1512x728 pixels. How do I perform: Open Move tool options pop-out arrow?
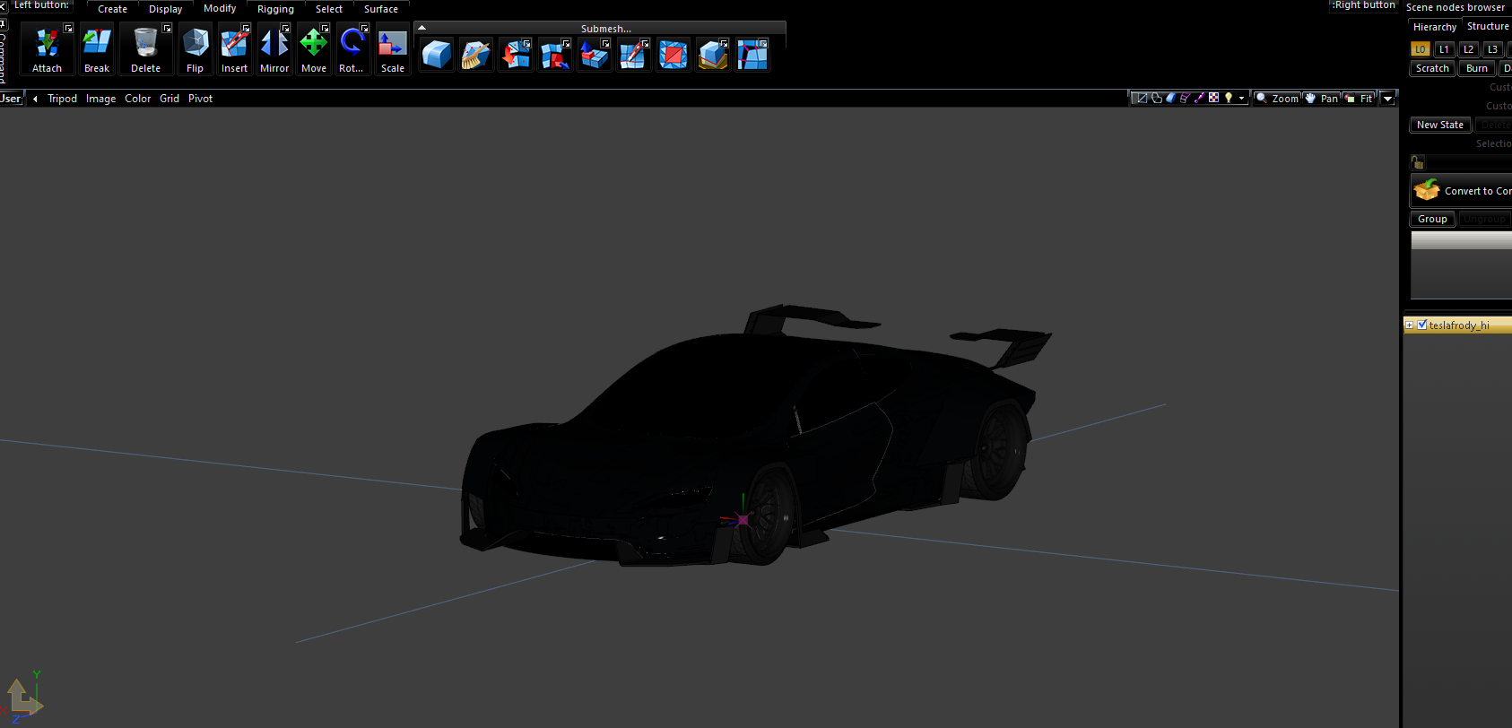(x=325, y=29)
